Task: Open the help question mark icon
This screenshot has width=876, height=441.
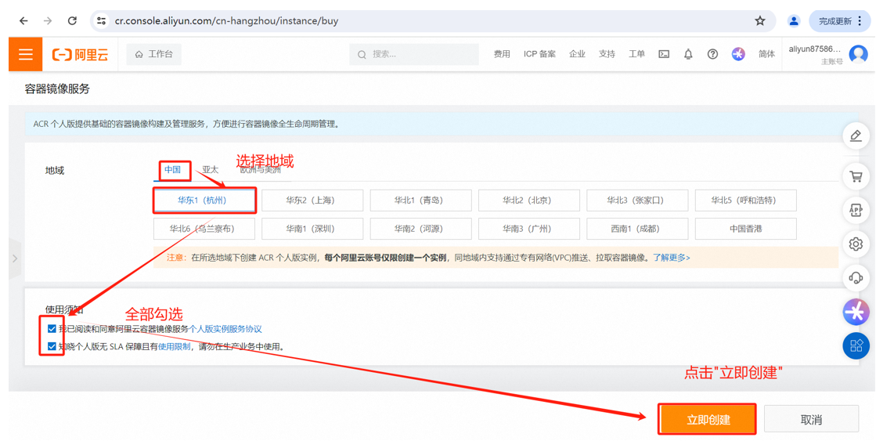Action: 712,54
